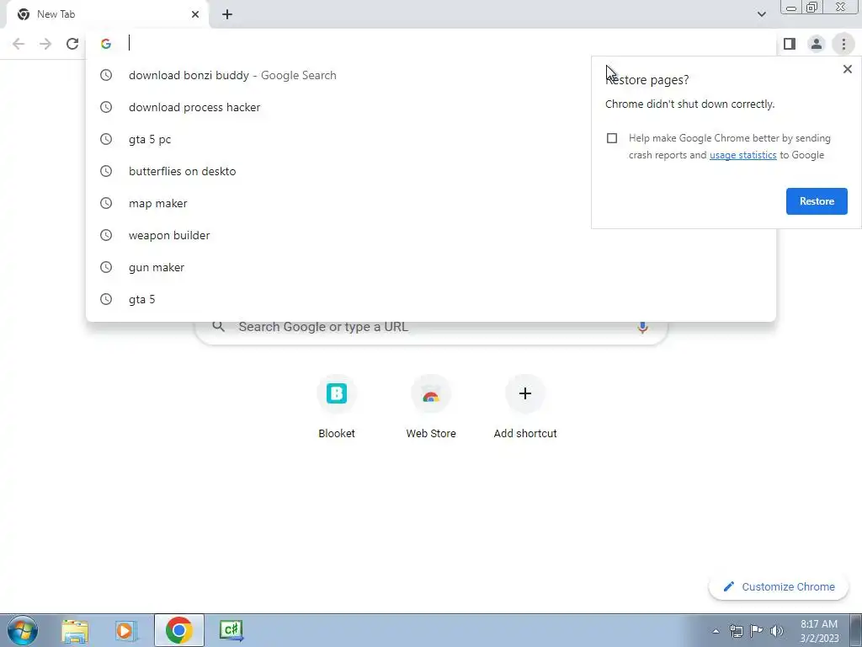Open Action Center flag icon
This screenshot has width=862, height=647.
click(x=757, y=631)
